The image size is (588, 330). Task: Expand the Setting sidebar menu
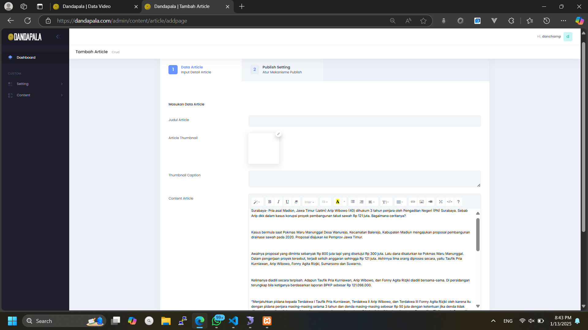[36, 84]
